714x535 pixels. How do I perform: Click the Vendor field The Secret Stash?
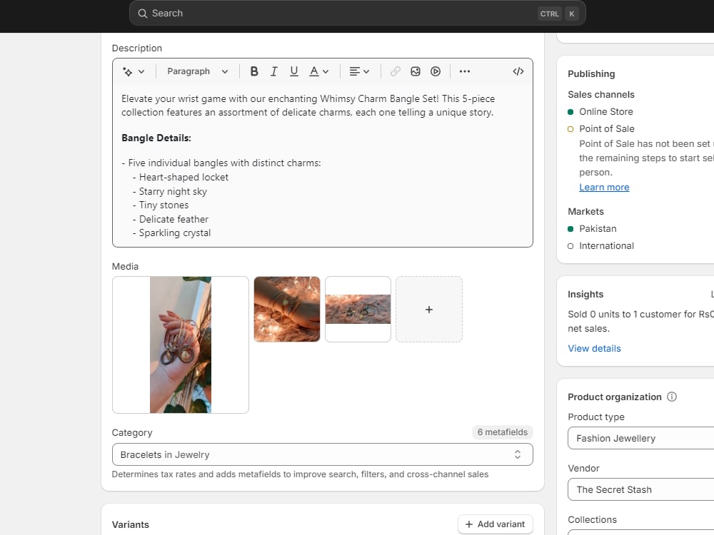click(640, 489)
